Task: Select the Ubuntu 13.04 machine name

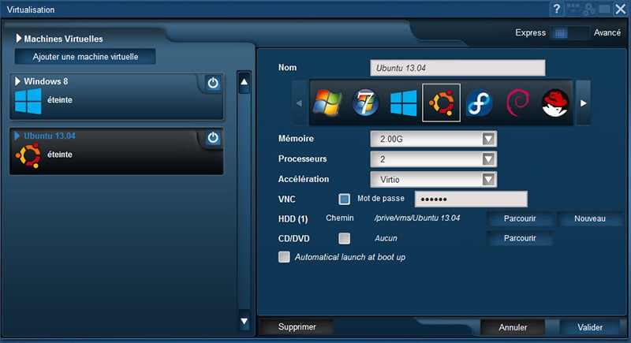Action: pyautogui.click(x=50, y=136)
